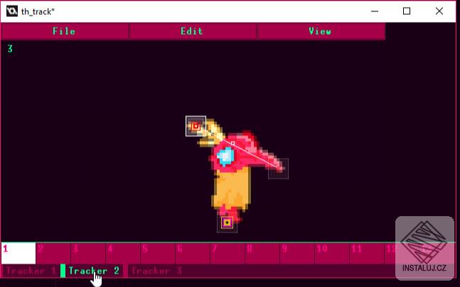Open the File menu
Viewport: 460px width, 287px height.
pos(65,31)
